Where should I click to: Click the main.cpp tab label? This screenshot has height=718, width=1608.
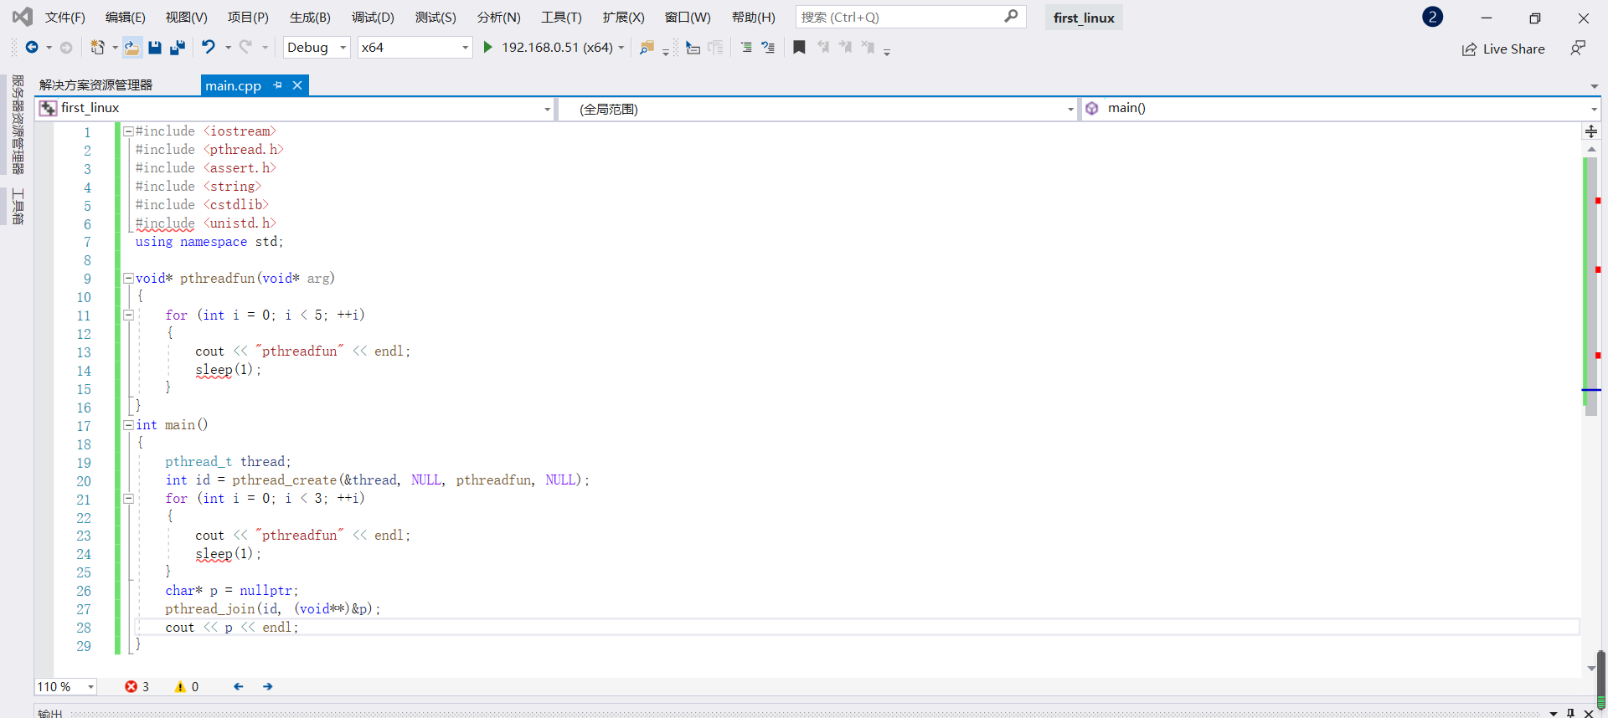[x=233, y=85]
